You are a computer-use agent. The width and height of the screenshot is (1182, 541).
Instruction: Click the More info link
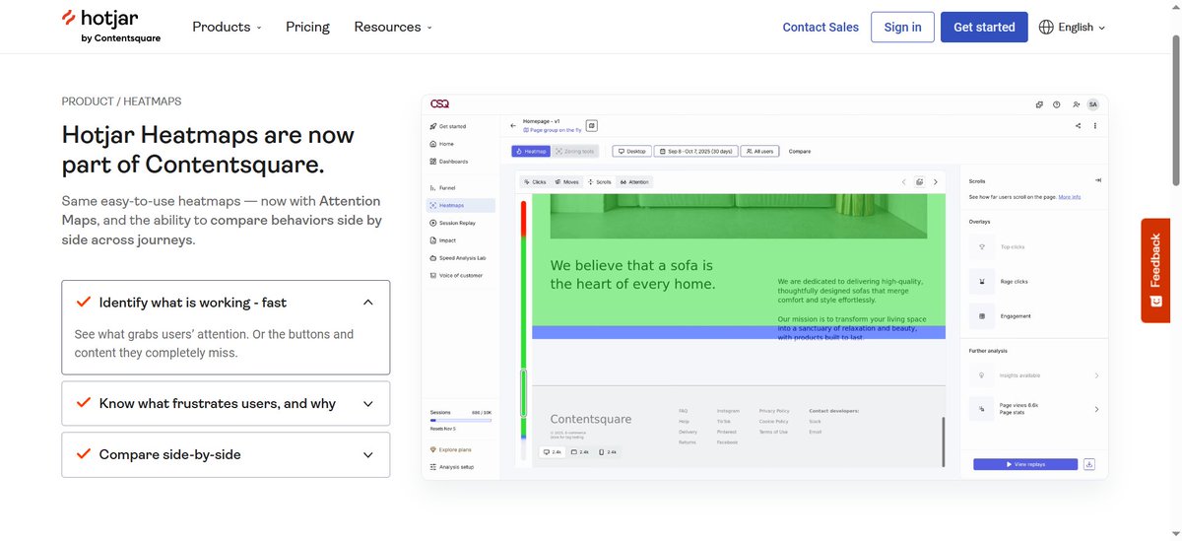click(x=1070, y=197)
